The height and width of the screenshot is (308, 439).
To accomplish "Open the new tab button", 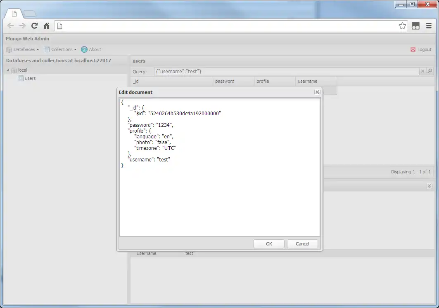I will [x=29, y=14].
